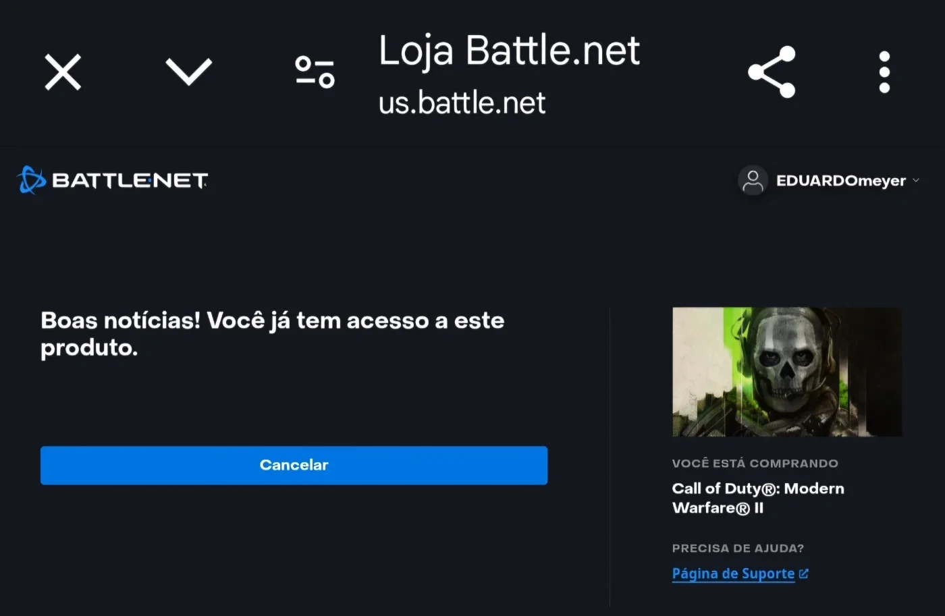The image size is (945, 616).
Task: Click the blue Cancelar button
Action: [294, 465]
